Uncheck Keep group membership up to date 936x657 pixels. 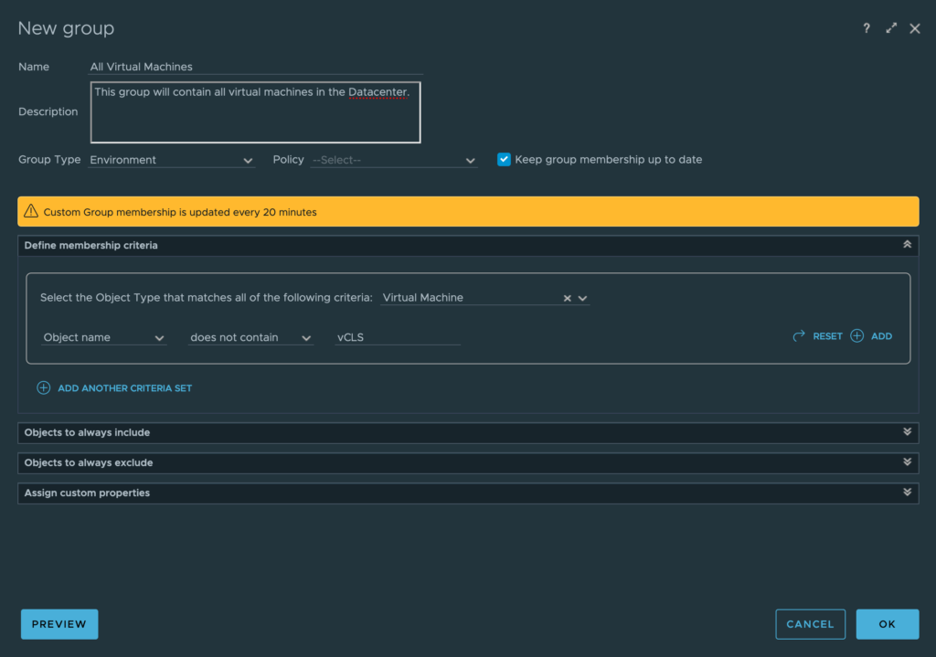(504, 159)
